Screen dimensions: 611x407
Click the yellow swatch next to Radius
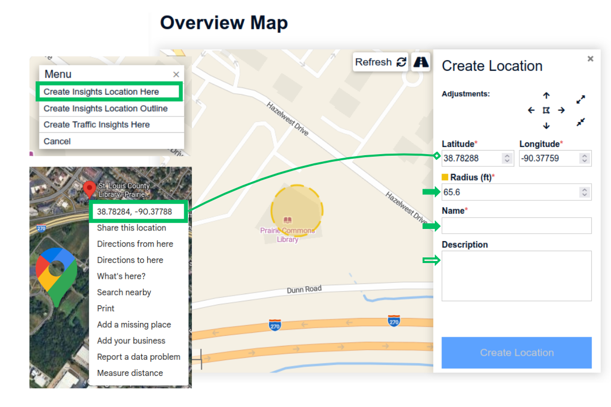coord(445,177)
